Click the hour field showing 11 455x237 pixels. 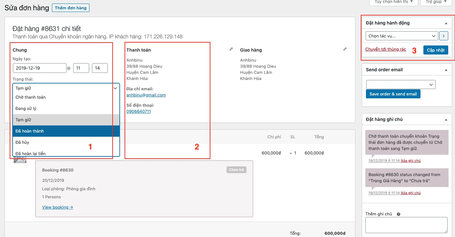point(81,68)
